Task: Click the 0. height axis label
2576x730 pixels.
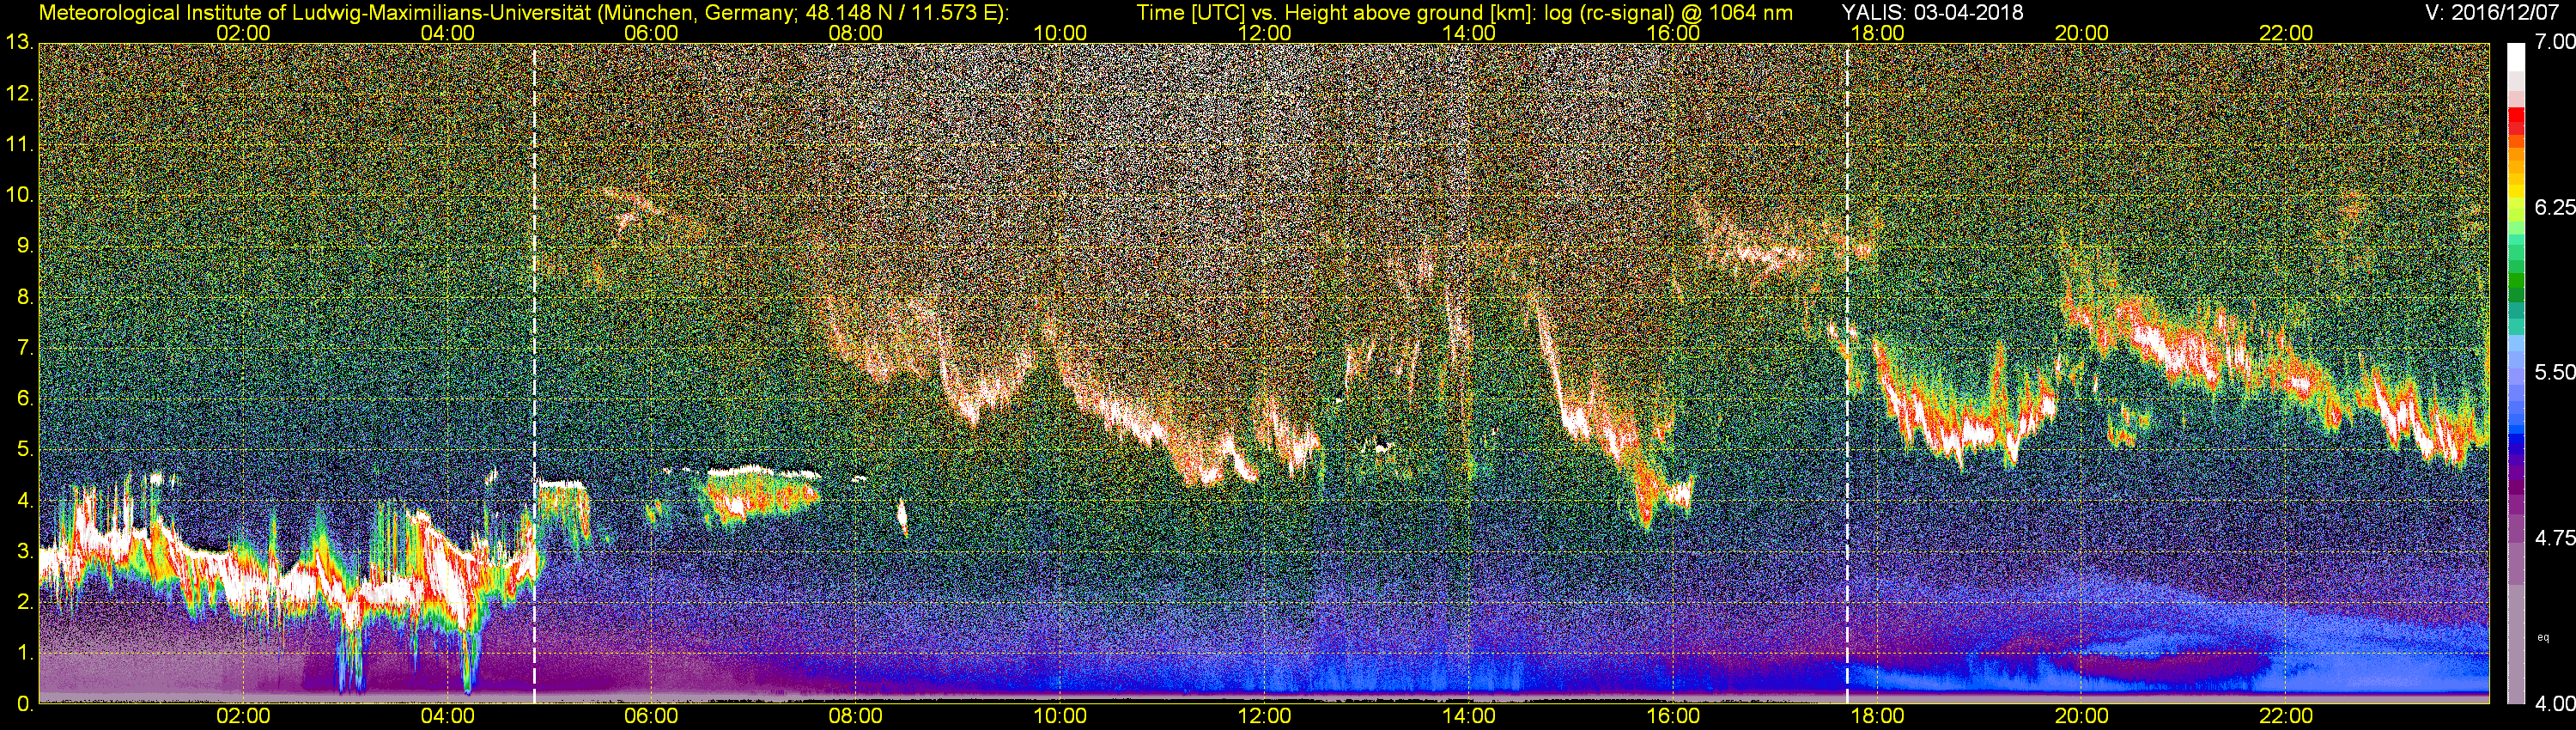Action: tap(25, 704)
